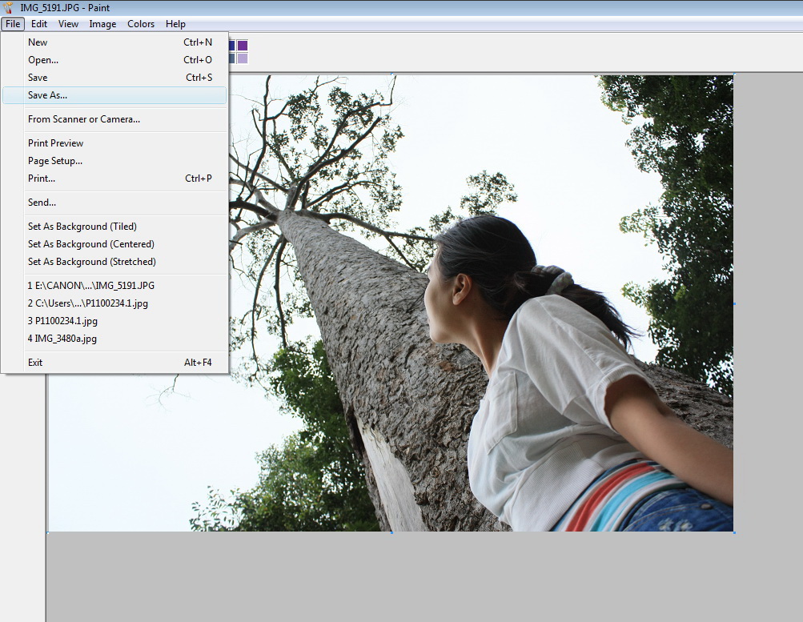
Task: Open the Edit menu
Action: (39, 24)
